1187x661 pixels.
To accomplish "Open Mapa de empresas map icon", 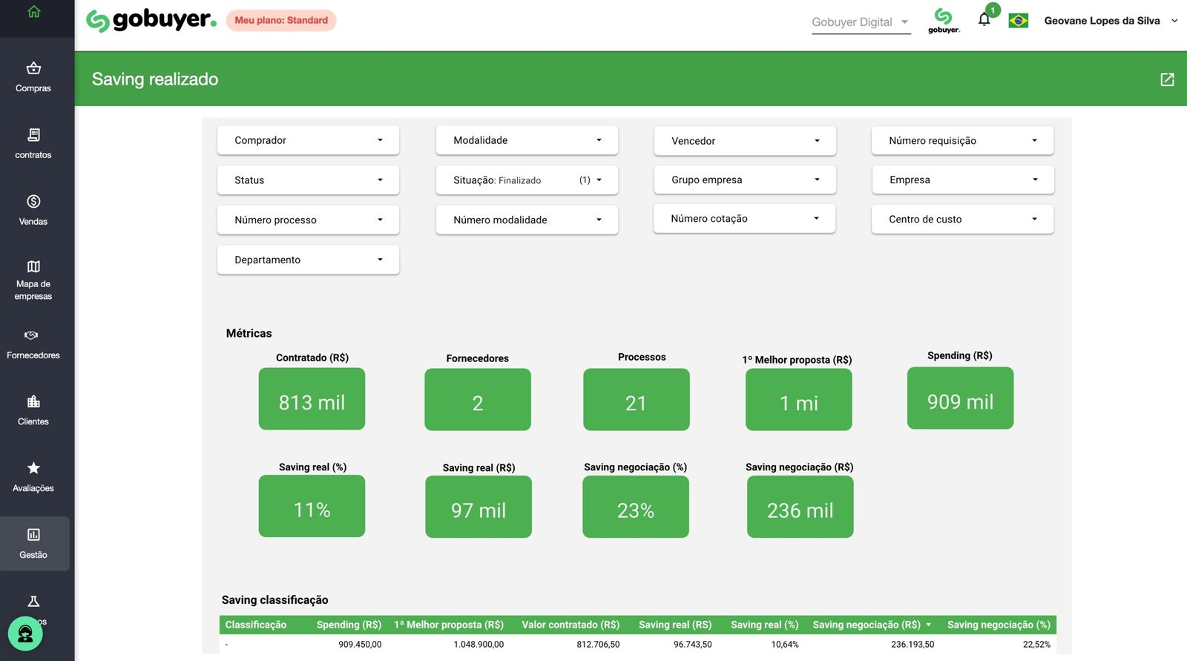I will click(33, 266).
